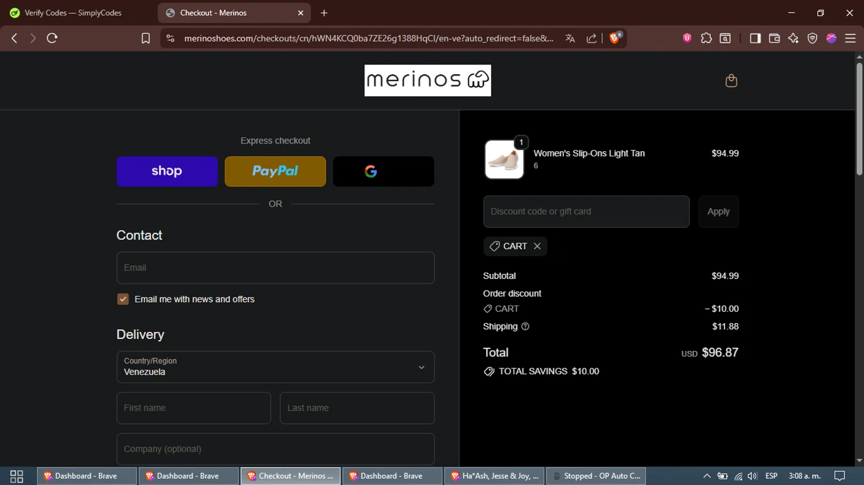This screenshot has width=864, height=485.
Task: Click the Last name field
Action: [357, 408]
